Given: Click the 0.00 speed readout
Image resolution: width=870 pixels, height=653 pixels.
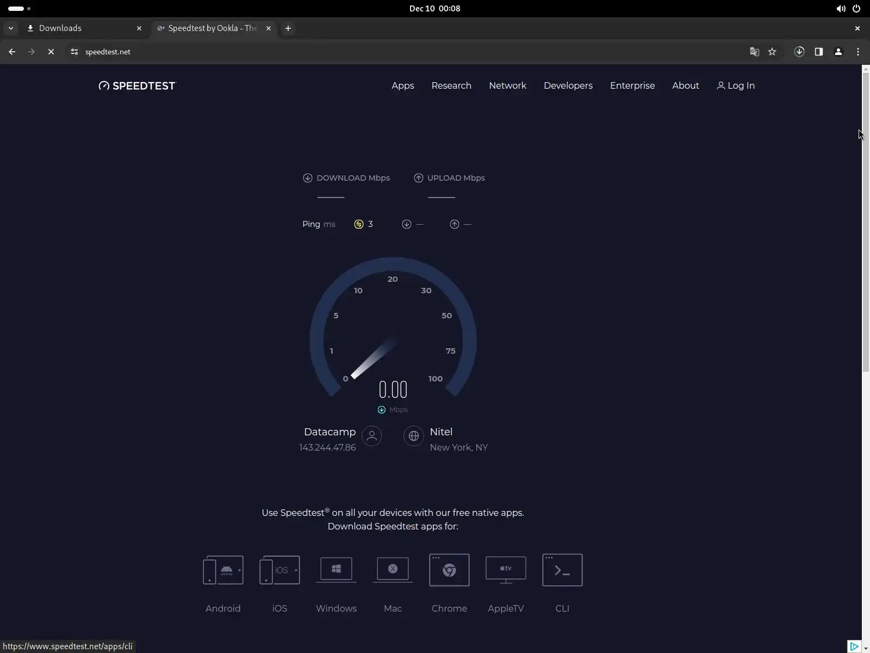Looking at the screenshot, I should click(x=393, y=390).
